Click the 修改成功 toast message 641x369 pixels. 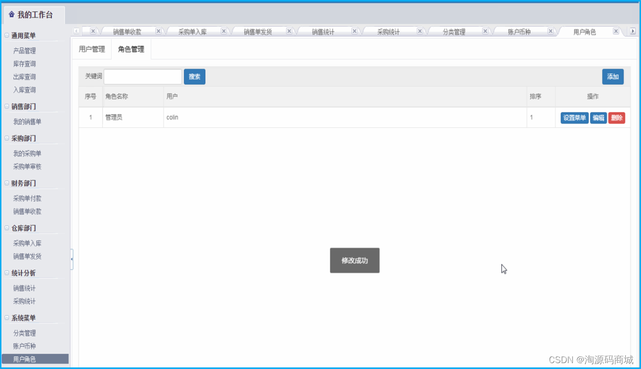355,260
